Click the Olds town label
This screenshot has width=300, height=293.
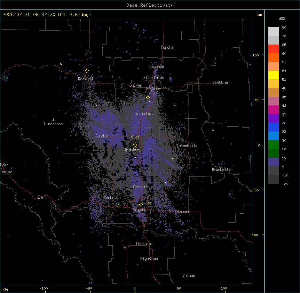pyautogui.click(x=135, y=137)
